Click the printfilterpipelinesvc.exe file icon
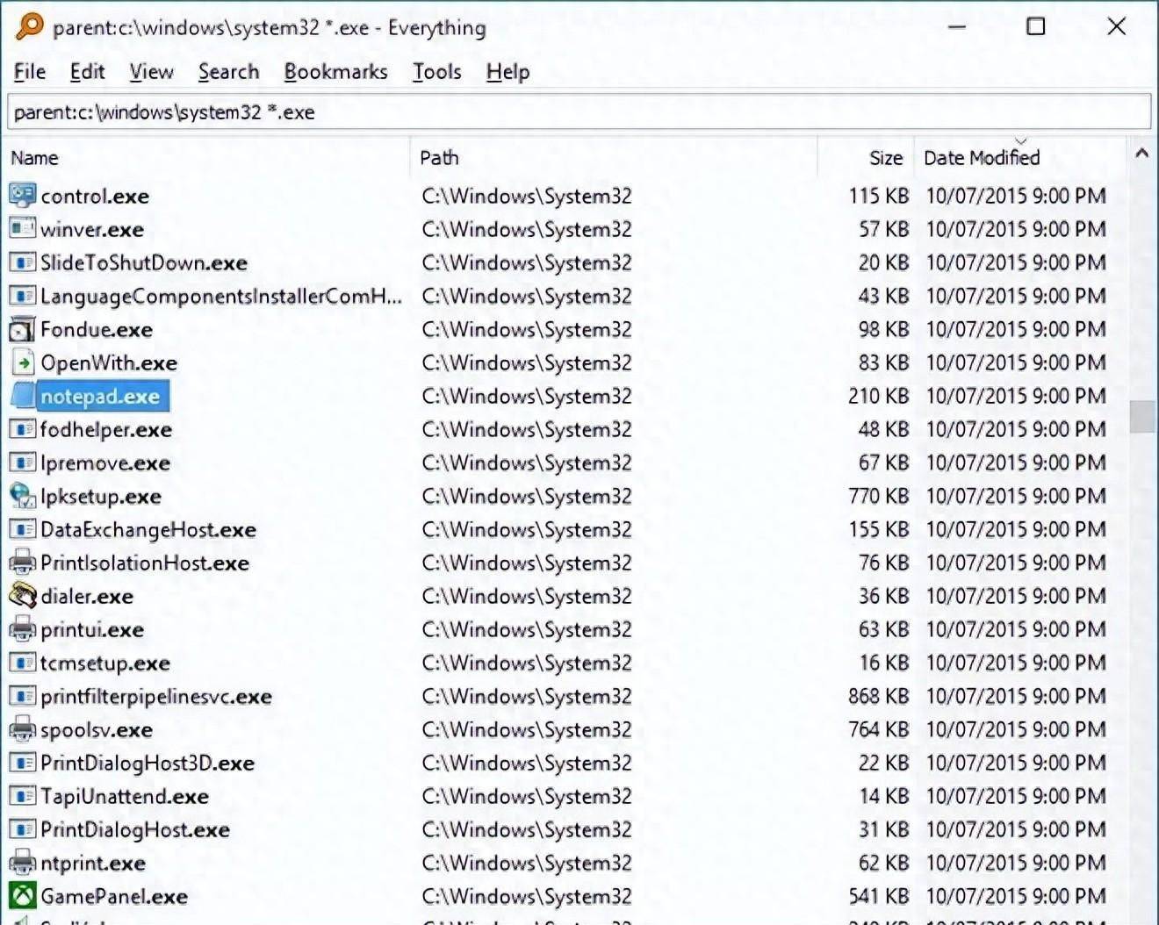This screenshot has width=1159, height=925. coord(22,695)
